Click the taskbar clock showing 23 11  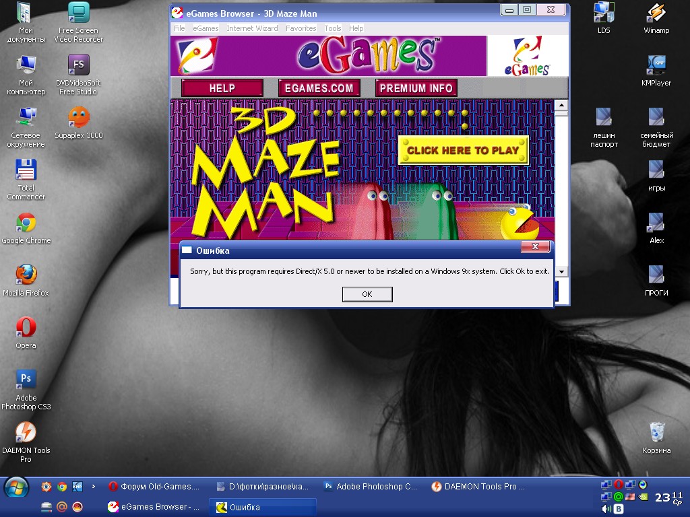pos(668,497)
